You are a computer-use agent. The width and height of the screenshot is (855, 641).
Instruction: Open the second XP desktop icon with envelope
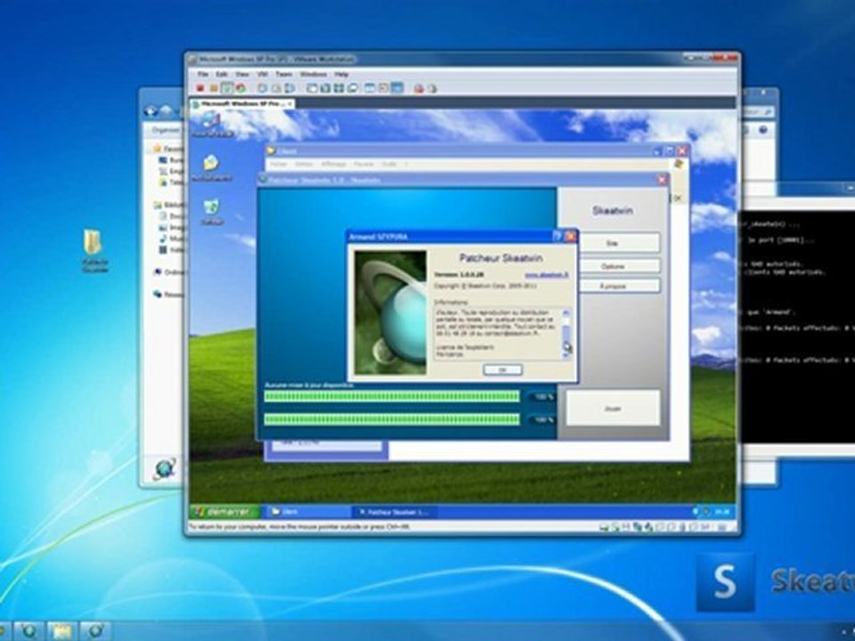tap(212, 168)
